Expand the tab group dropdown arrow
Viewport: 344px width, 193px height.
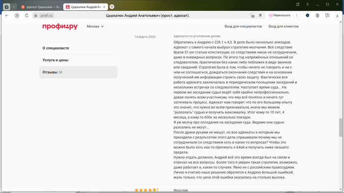point(14,7)
